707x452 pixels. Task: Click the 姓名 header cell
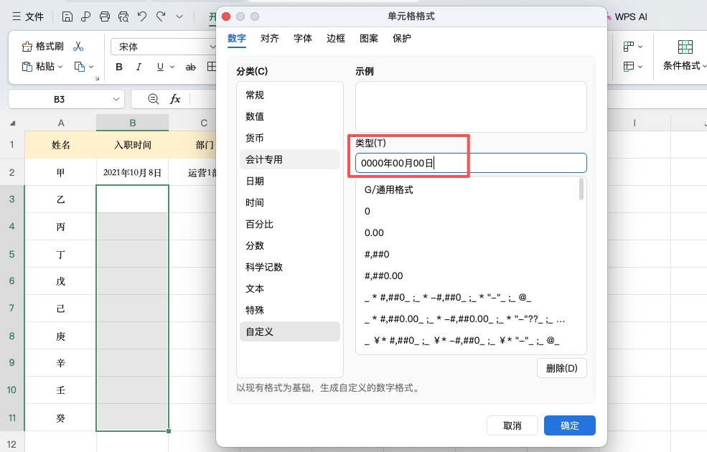(61, 145)
